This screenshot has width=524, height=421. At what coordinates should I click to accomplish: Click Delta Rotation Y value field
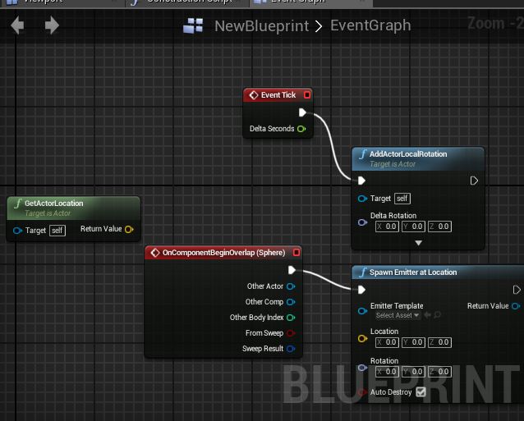(413, 227)
